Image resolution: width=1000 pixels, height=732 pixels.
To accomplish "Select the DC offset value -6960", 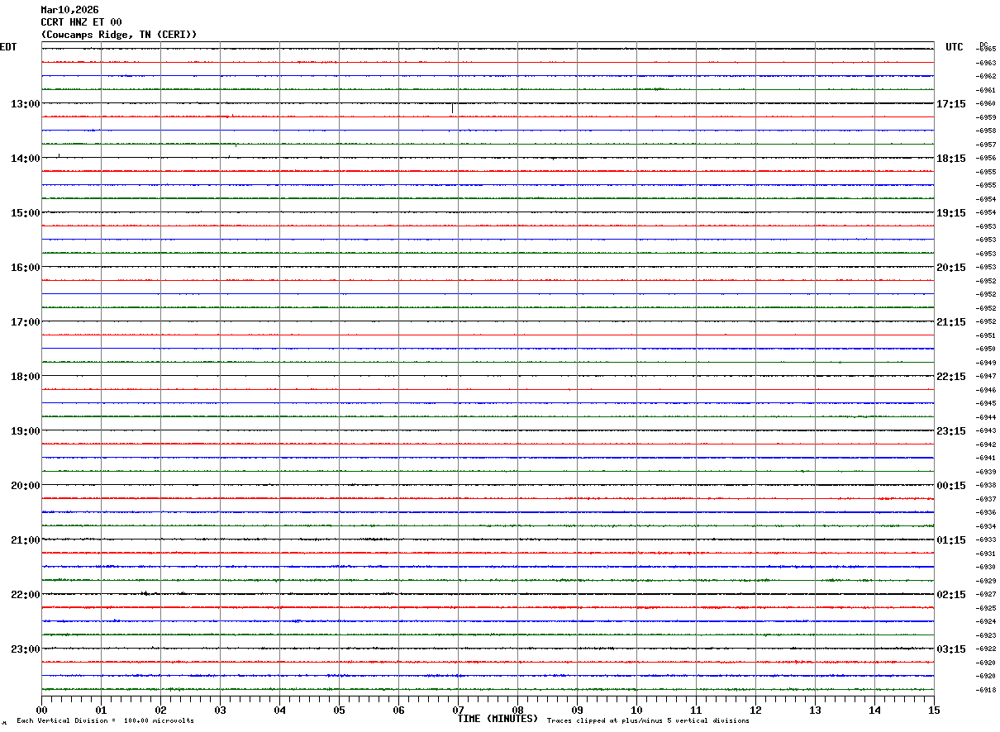I will [x=986, y=104].
